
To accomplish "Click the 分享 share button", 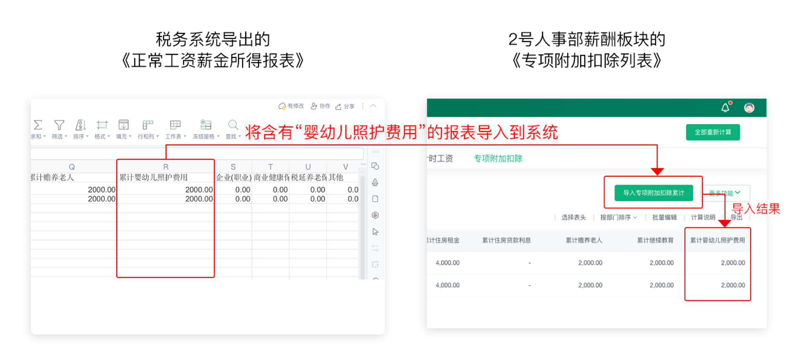I will pyautogui.click(x=345, y=106).
